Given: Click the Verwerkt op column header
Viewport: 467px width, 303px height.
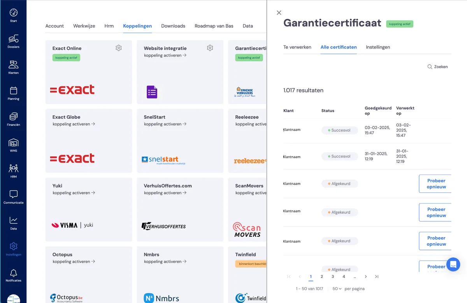Looking at the screenshot, I should 405,111.
